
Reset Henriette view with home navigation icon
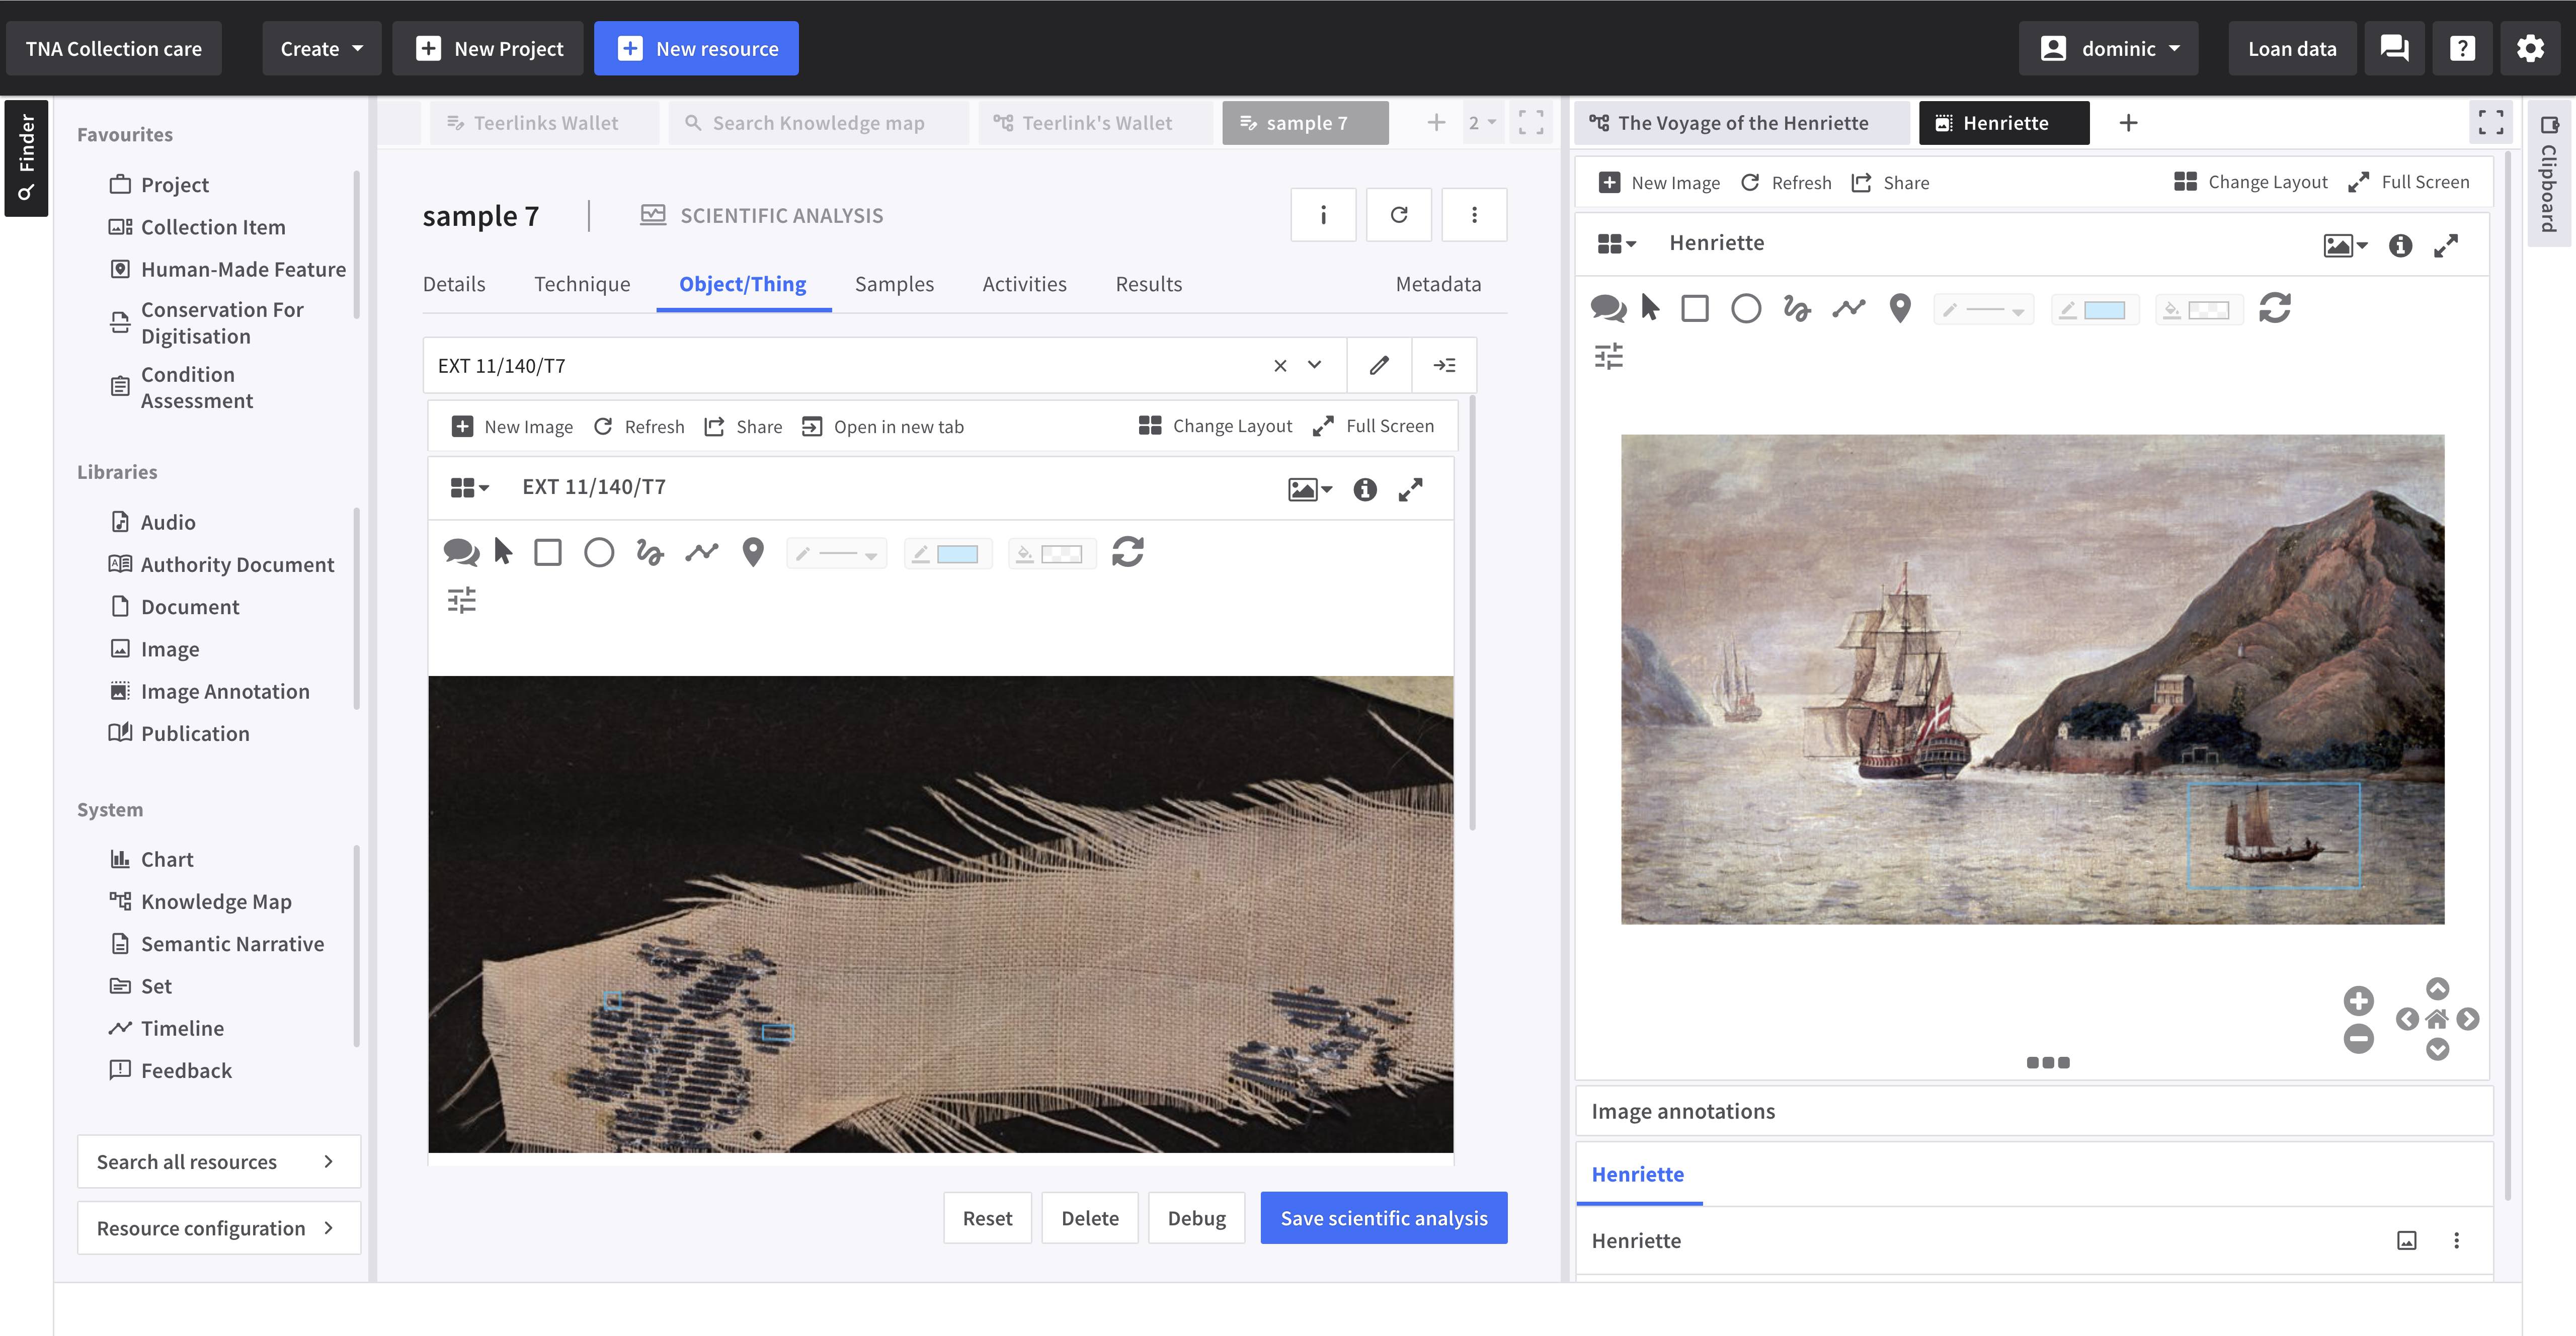coord(2437,1019)
